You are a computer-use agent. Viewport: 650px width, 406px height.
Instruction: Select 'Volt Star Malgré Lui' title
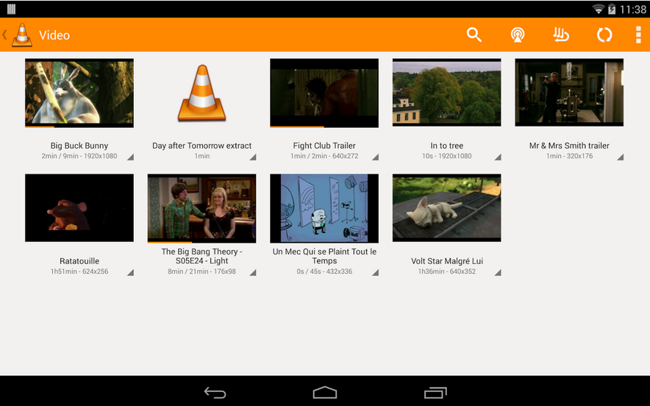pos(447,261)
